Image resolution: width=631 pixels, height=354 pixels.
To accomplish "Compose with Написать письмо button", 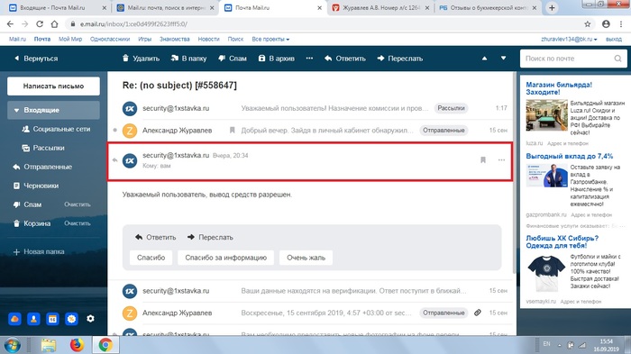I will (53, 86).
